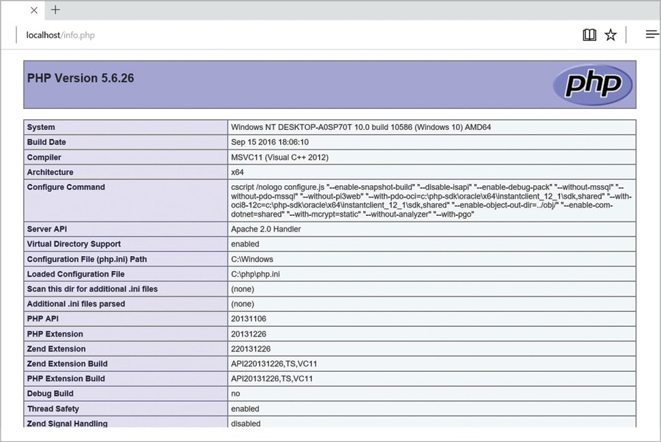Select the PHP Extension label
Viewport: 661px width, 442px height.
pos(55,334)
